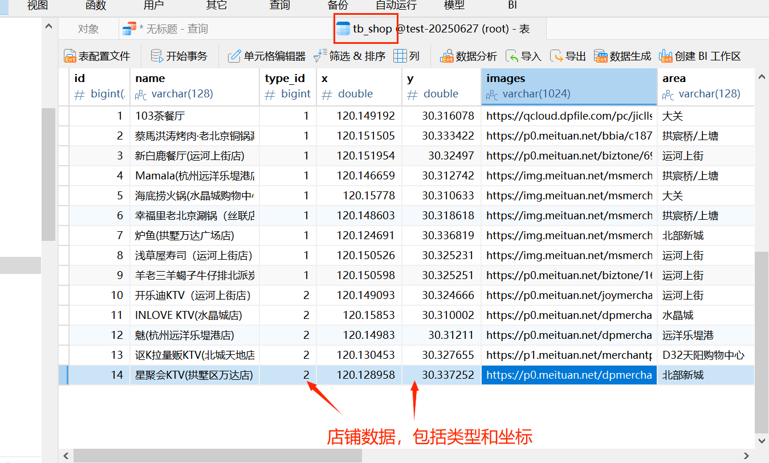
Task: Open the BI menu
Action: 512,5
